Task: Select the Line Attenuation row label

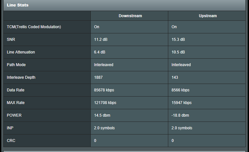Action: (x=21, y=52)
